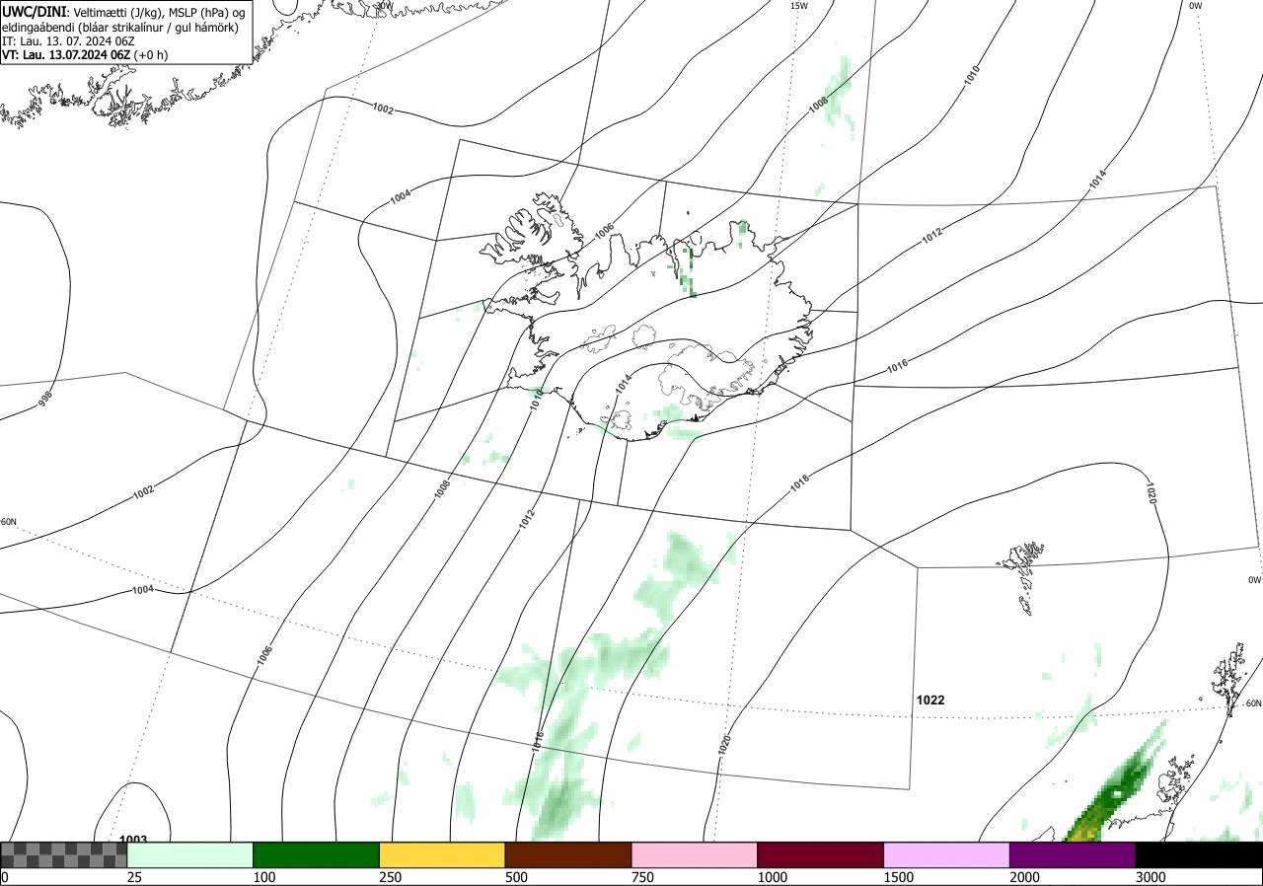Click the legend value "1500"
1263x886 pixels.
coord(899,877)
